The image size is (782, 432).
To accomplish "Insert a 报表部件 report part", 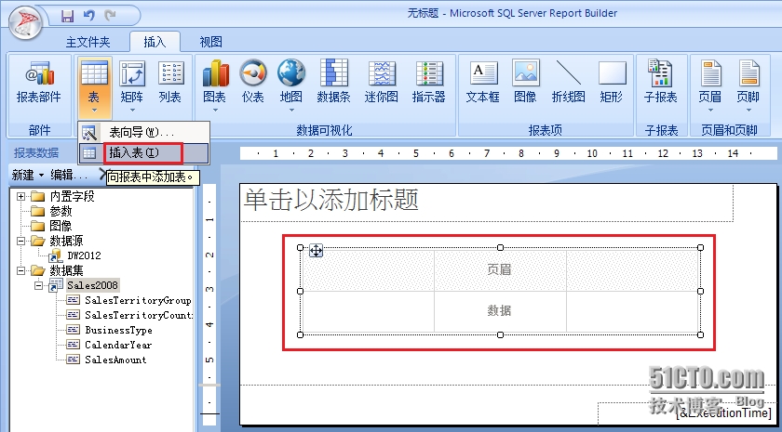I will [x=39, y=82].
